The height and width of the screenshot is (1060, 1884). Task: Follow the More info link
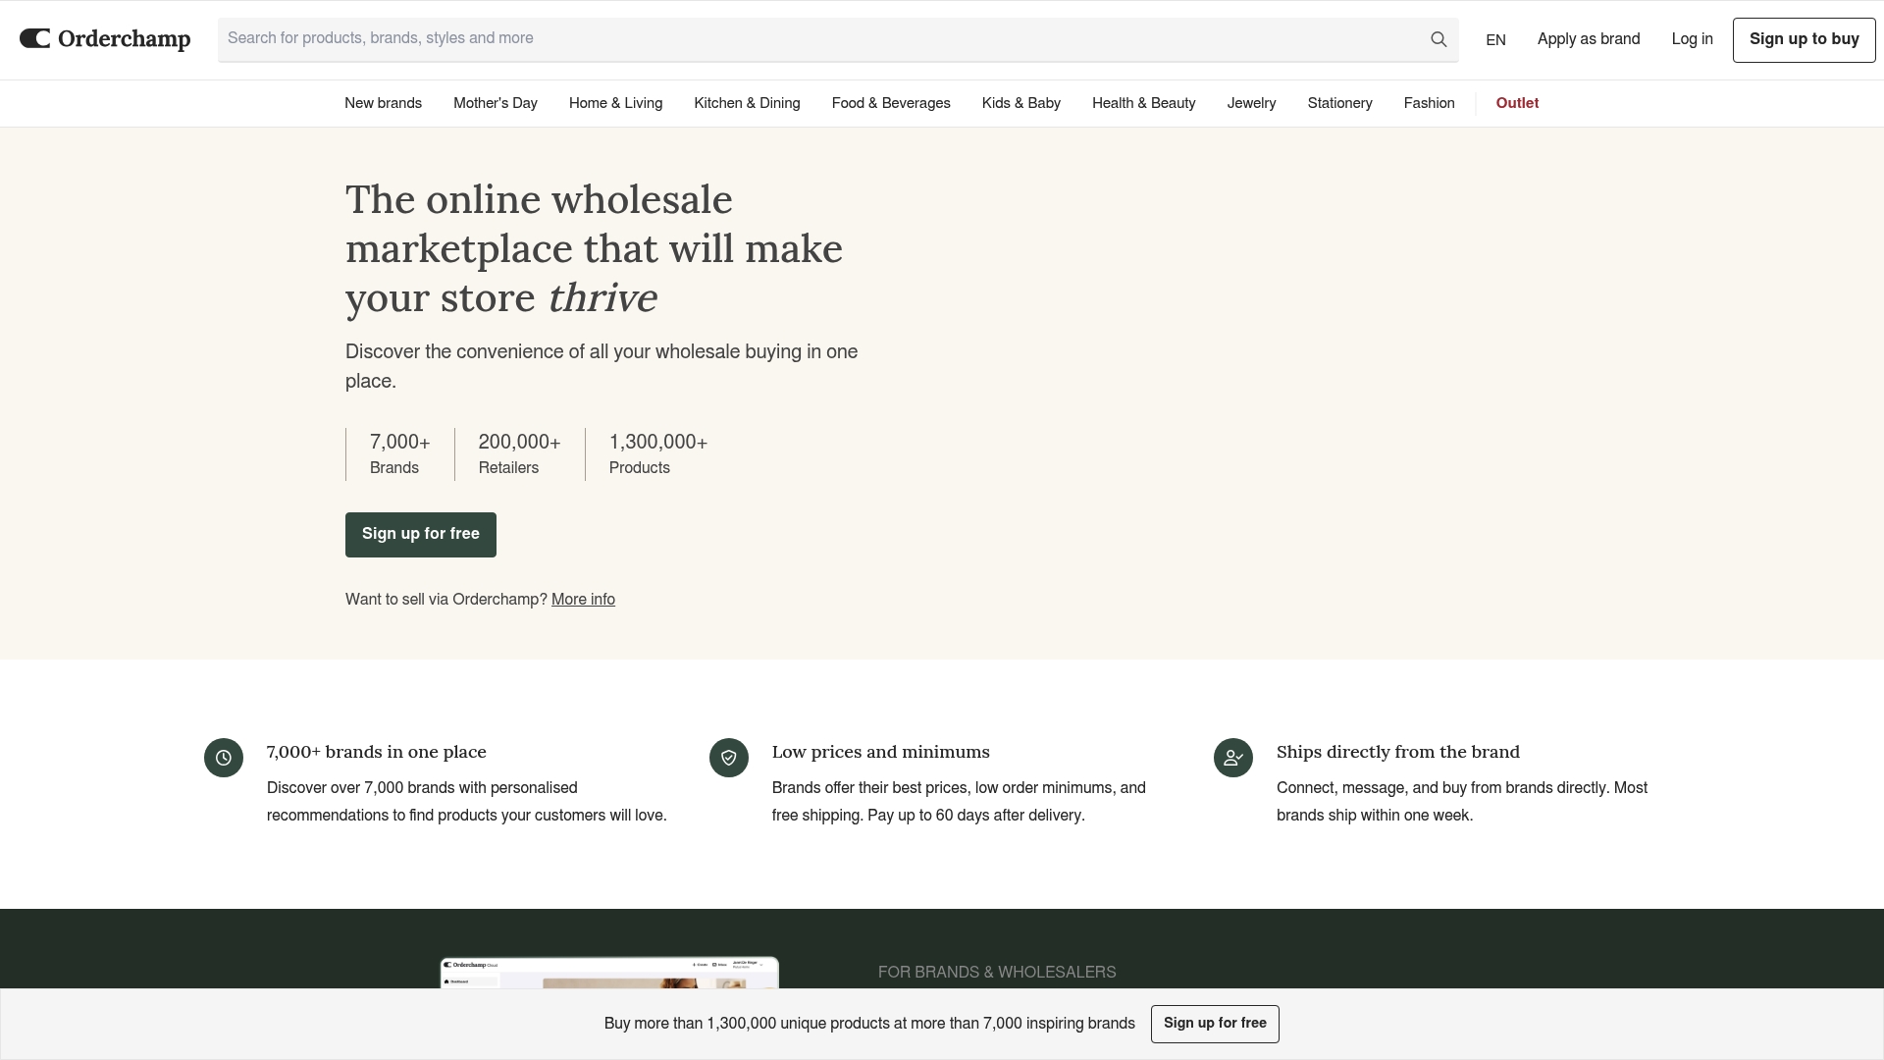(x=583, y=600)
